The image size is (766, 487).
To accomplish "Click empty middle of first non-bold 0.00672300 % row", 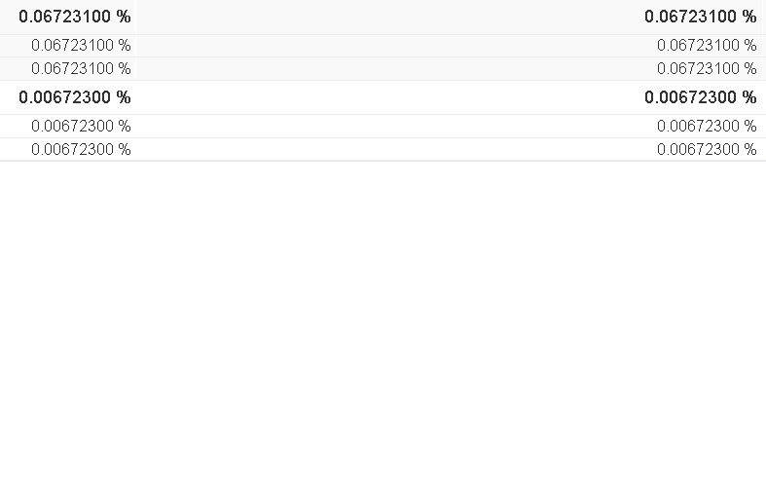I will (x=386, y=127).
